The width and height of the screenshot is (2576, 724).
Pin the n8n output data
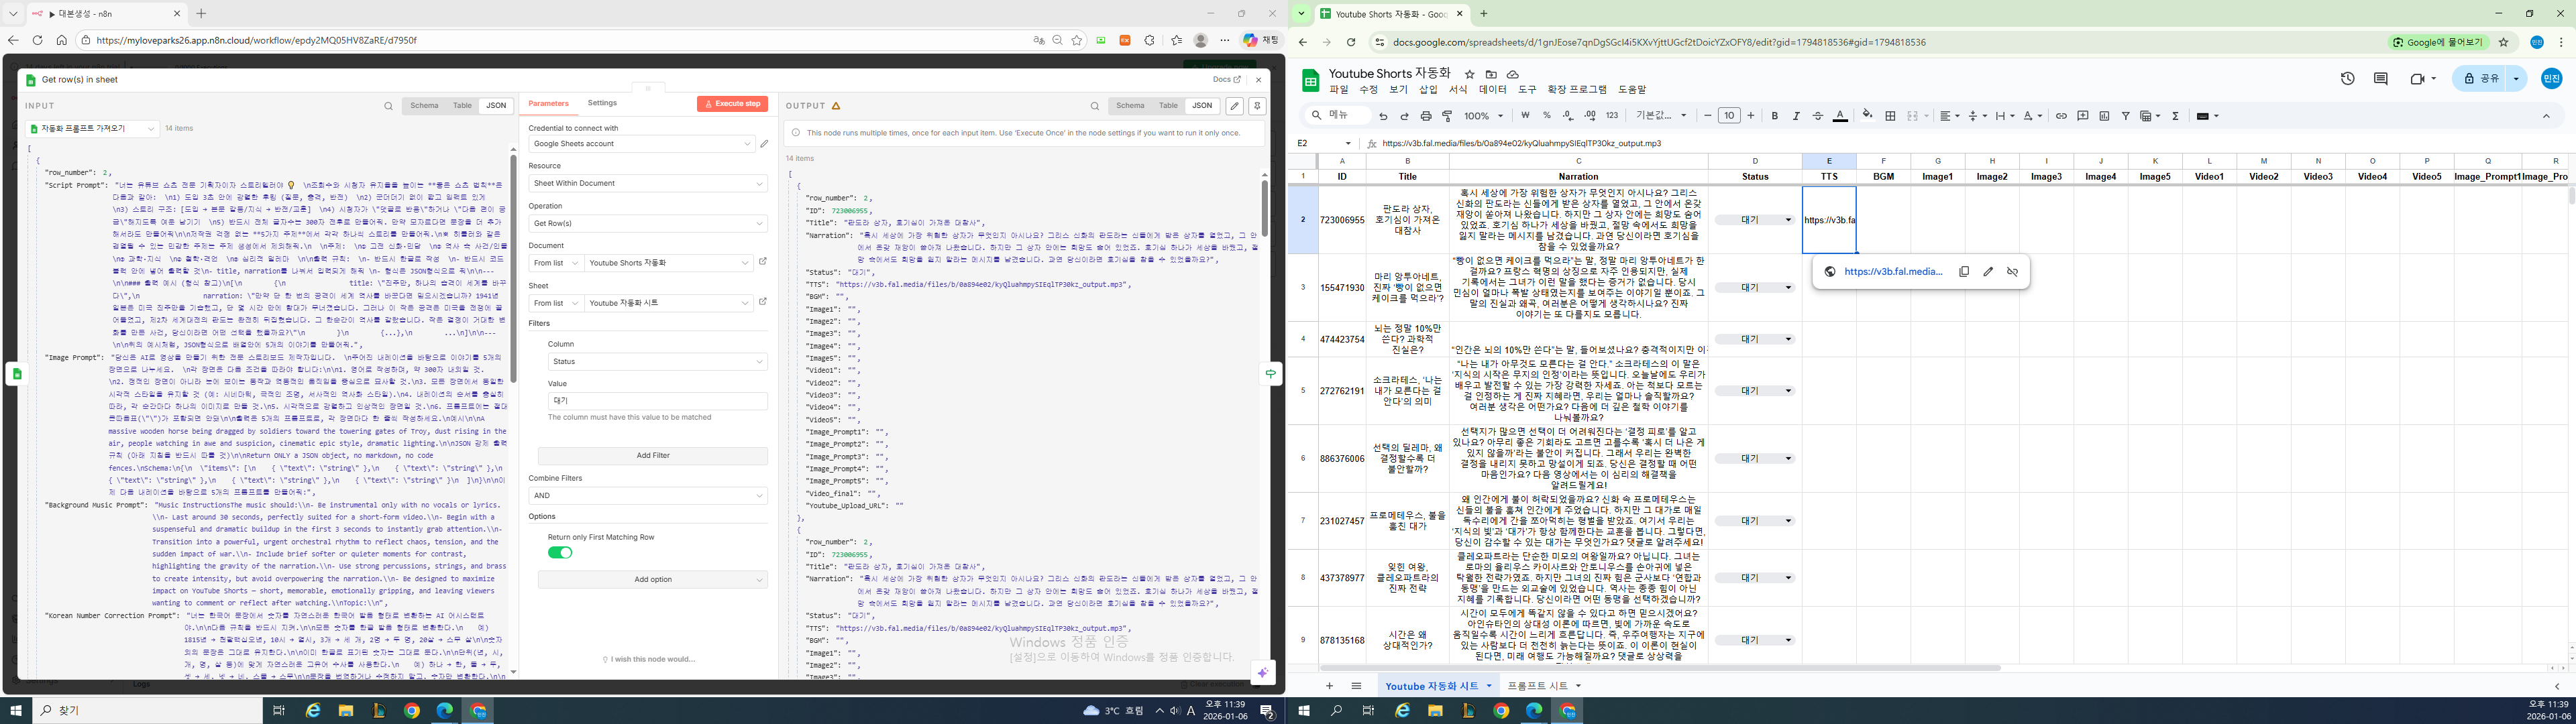[x=1257, y=105]
